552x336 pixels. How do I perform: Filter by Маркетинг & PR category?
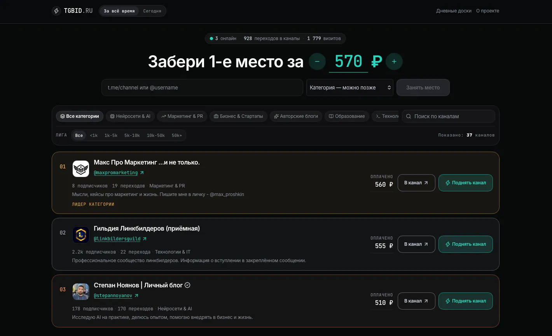pos(182,116)
